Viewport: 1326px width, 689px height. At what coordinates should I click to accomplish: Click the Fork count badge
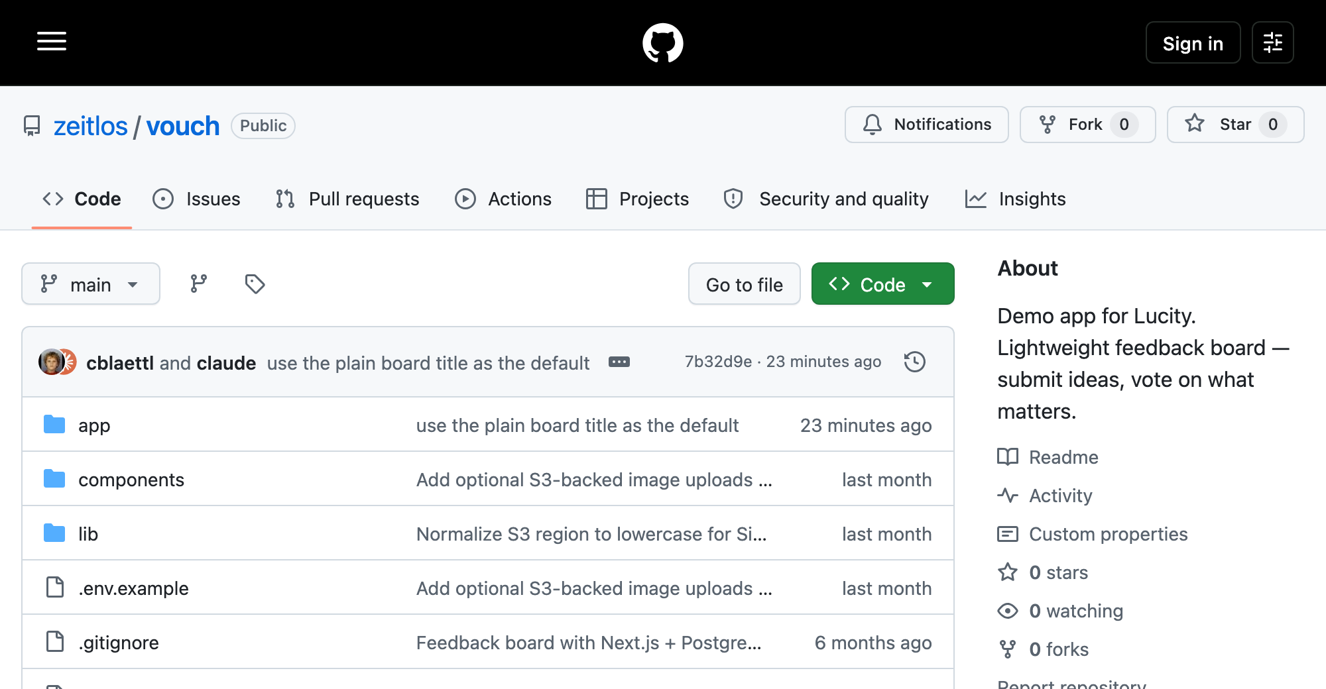coord(1124,125)
